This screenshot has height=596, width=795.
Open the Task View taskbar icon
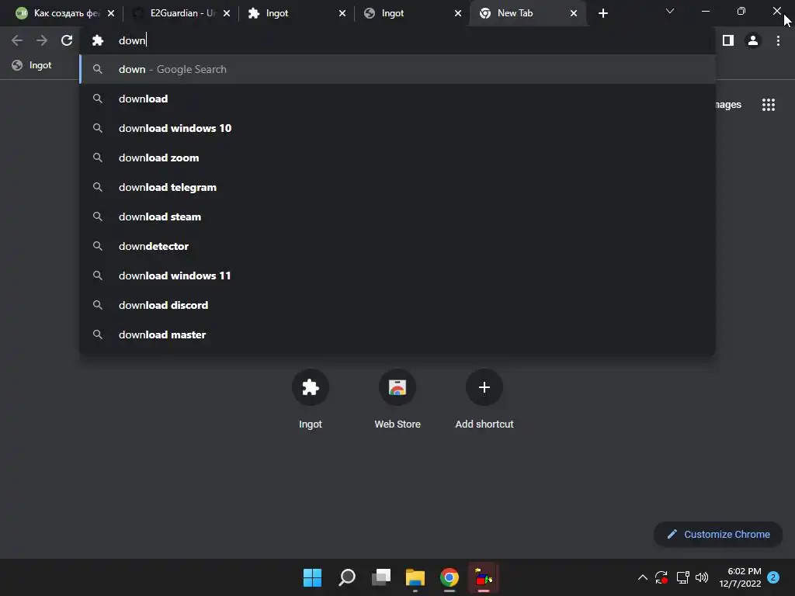(x=381, y=577)
